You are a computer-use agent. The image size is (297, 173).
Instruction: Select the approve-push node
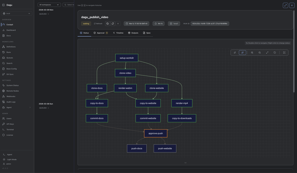[x=156, y=133]
